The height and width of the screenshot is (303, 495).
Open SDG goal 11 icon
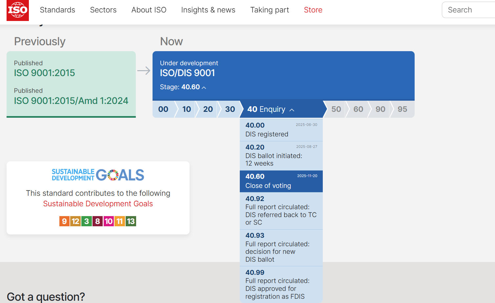[120, 221]
